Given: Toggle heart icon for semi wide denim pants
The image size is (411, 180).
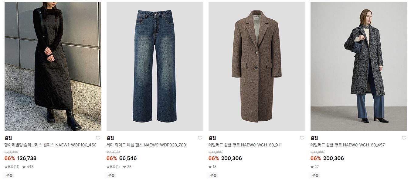Looking at the screenshot, I should (200, 138).
